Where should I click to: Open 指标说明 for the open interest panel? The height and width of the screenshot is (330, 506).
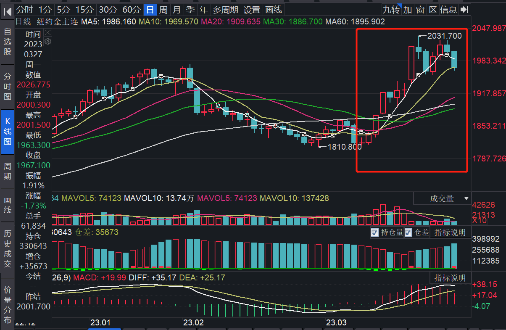tap(450, 232)
